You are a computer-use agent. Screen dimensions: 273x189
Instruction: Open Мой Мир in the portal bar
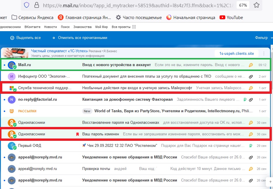[x=101, y=27]
